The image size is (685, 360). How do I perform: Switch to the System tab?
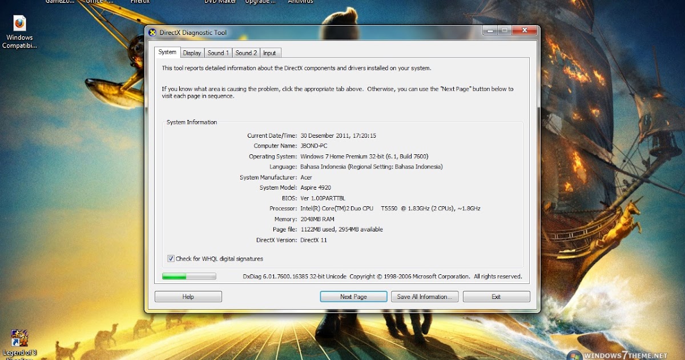pyautogui.click(x=167, y=52)
